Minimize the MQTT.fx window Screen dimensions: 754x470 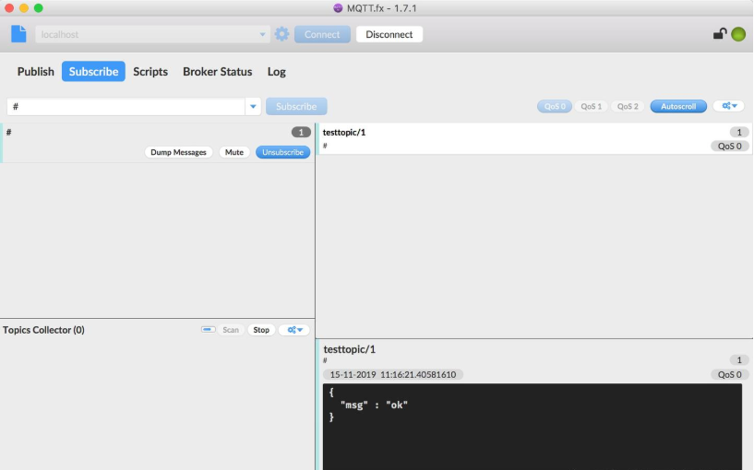pos(24,8)
